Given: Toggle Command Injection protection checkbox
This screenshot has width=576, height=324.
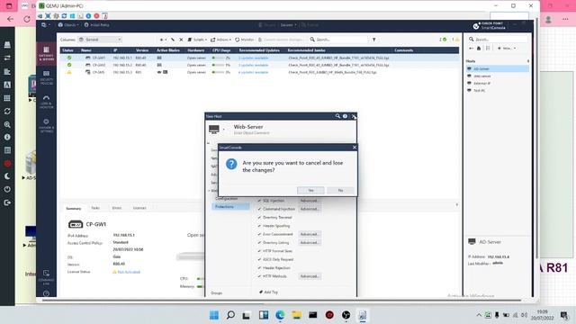Looking at the screenshot, I should coord(259,209).
